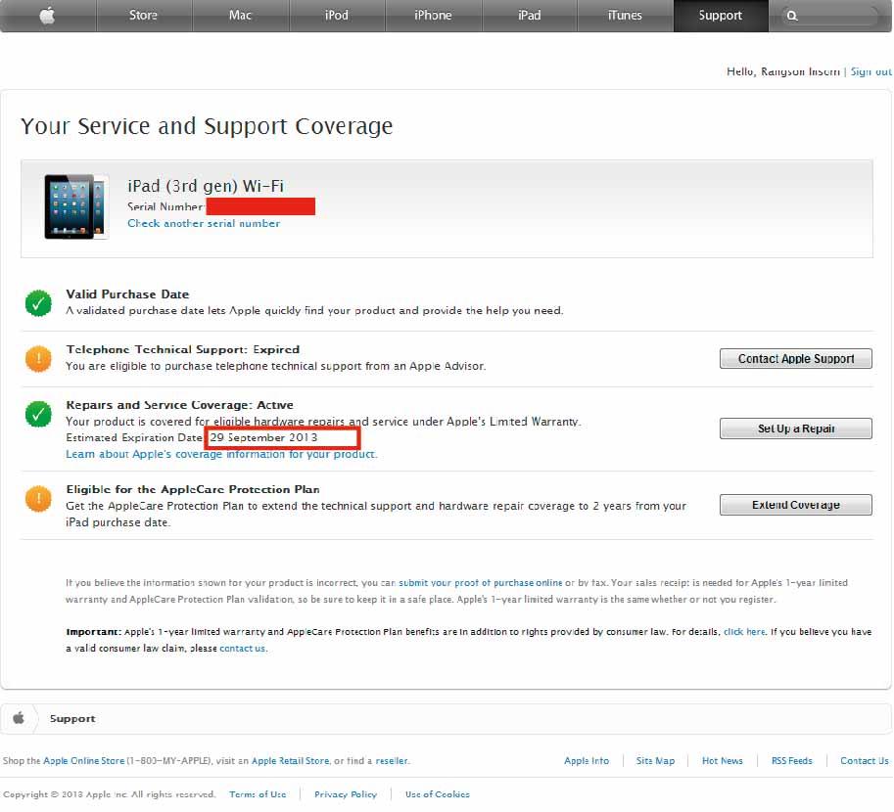Click the Sign out link
This screenshot has width=894, height=812.
(871, 71)
